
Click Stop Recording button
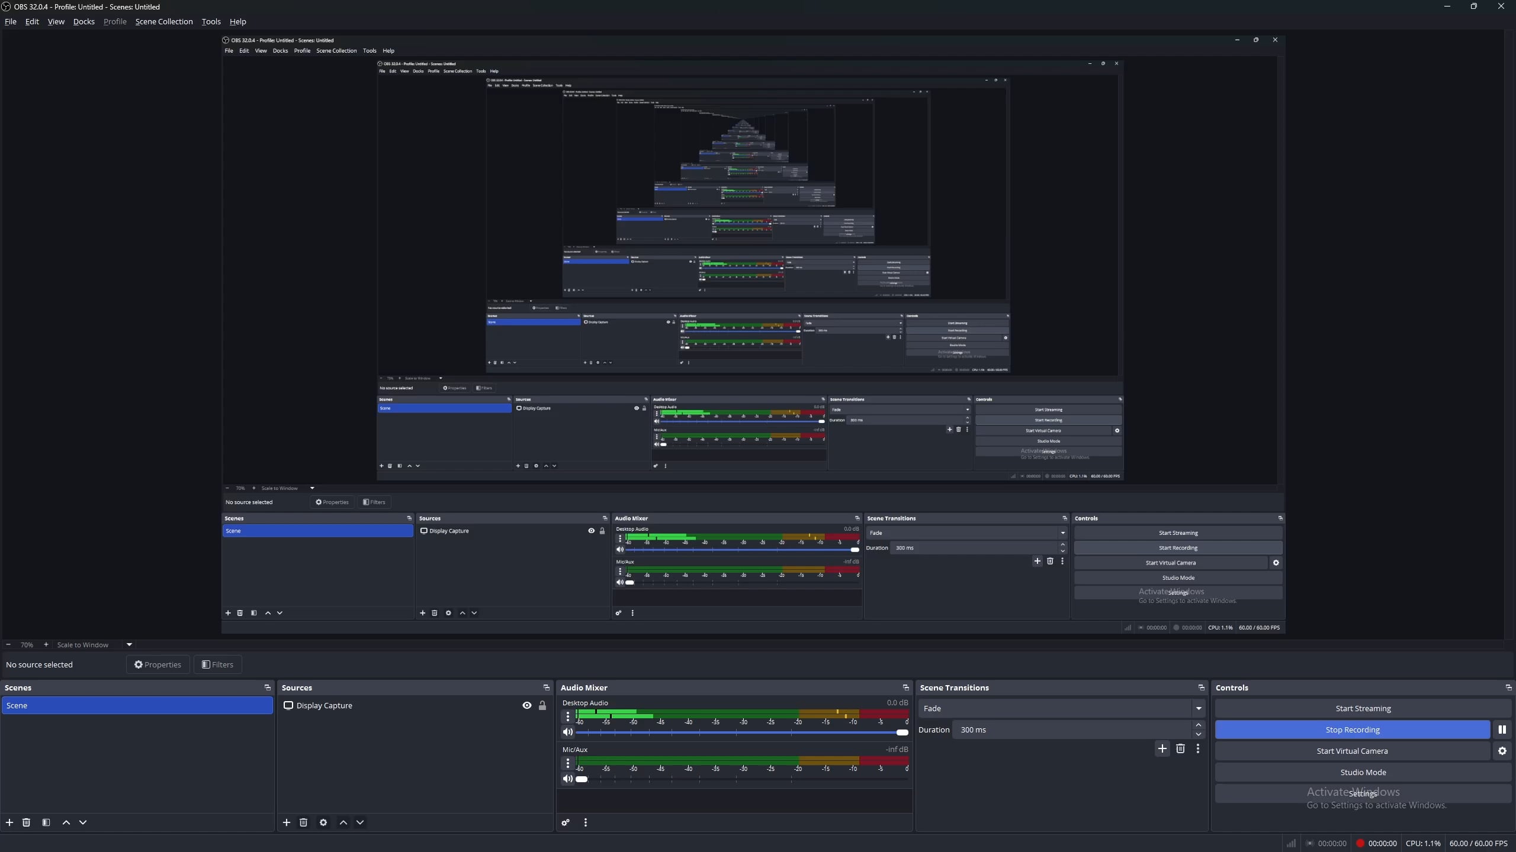[x=1353, y=730]
